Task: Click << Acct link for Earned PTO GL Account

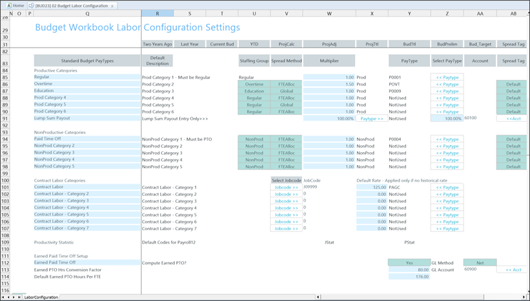Action: click(513, 269)
